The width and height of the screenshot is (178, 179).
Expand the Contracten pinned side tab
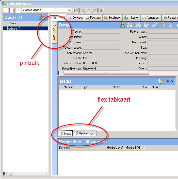(x=54, y=34)
